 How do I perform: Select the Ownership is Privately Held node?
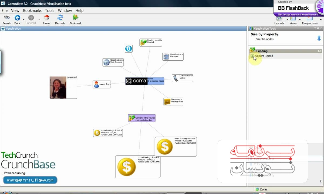173,102
